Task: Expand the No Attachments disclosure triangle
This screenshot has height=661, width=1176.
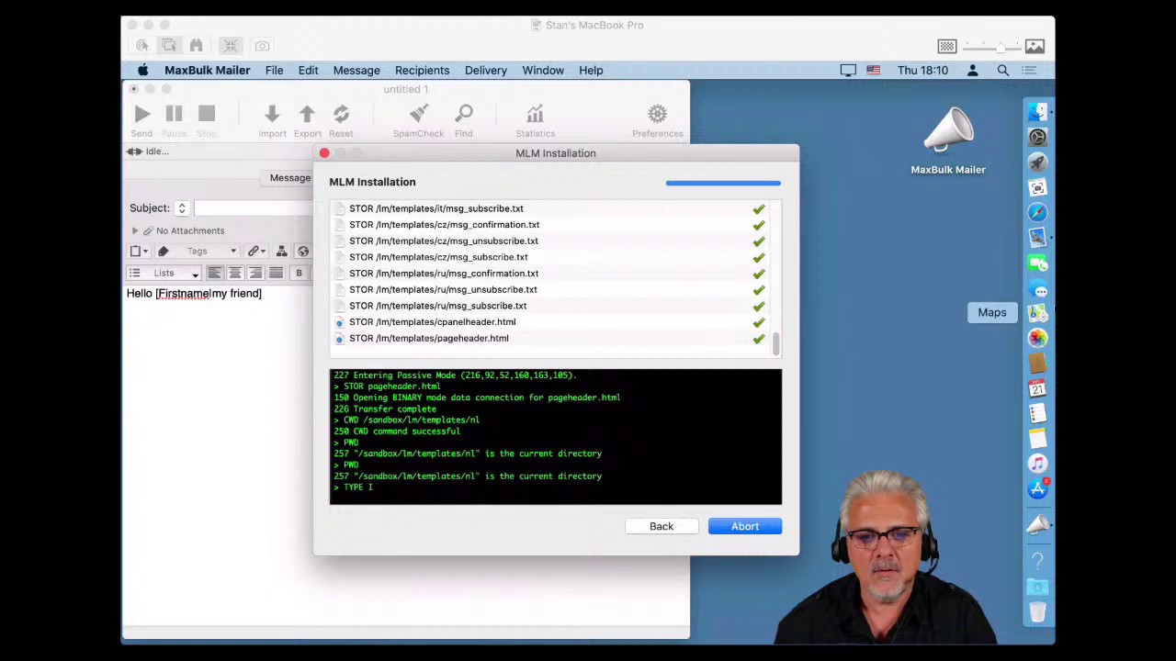Action: point(135,230)
